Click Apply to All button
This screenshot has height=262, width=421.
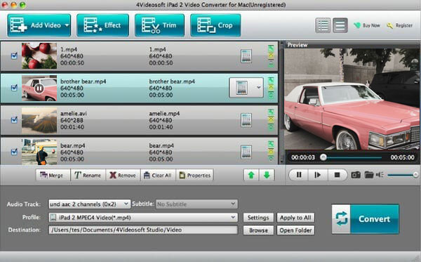point(295,218)
